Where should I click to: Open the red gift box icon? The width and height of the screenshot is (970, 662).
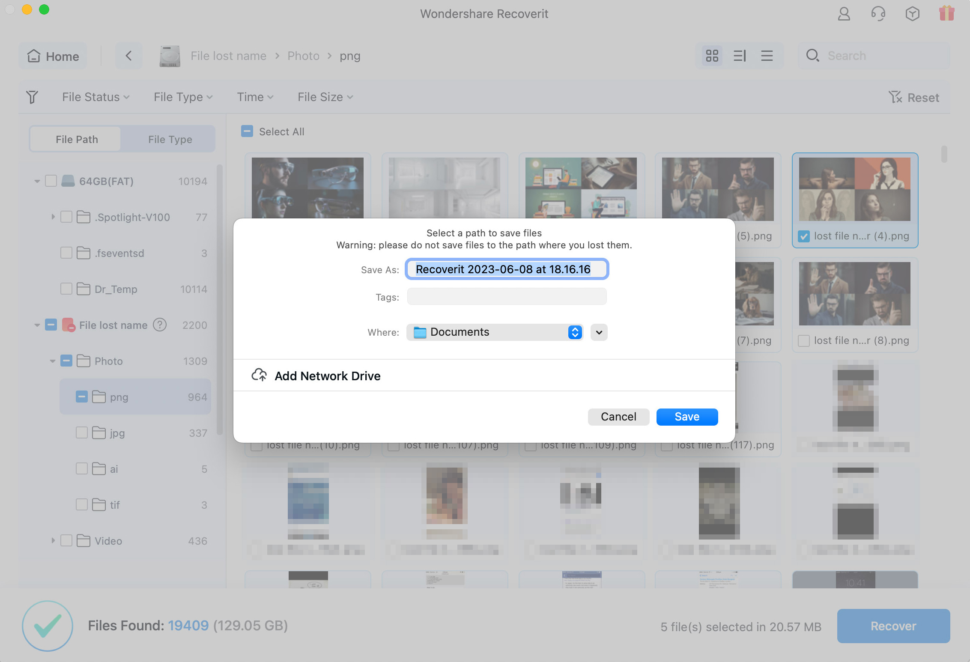946,13
